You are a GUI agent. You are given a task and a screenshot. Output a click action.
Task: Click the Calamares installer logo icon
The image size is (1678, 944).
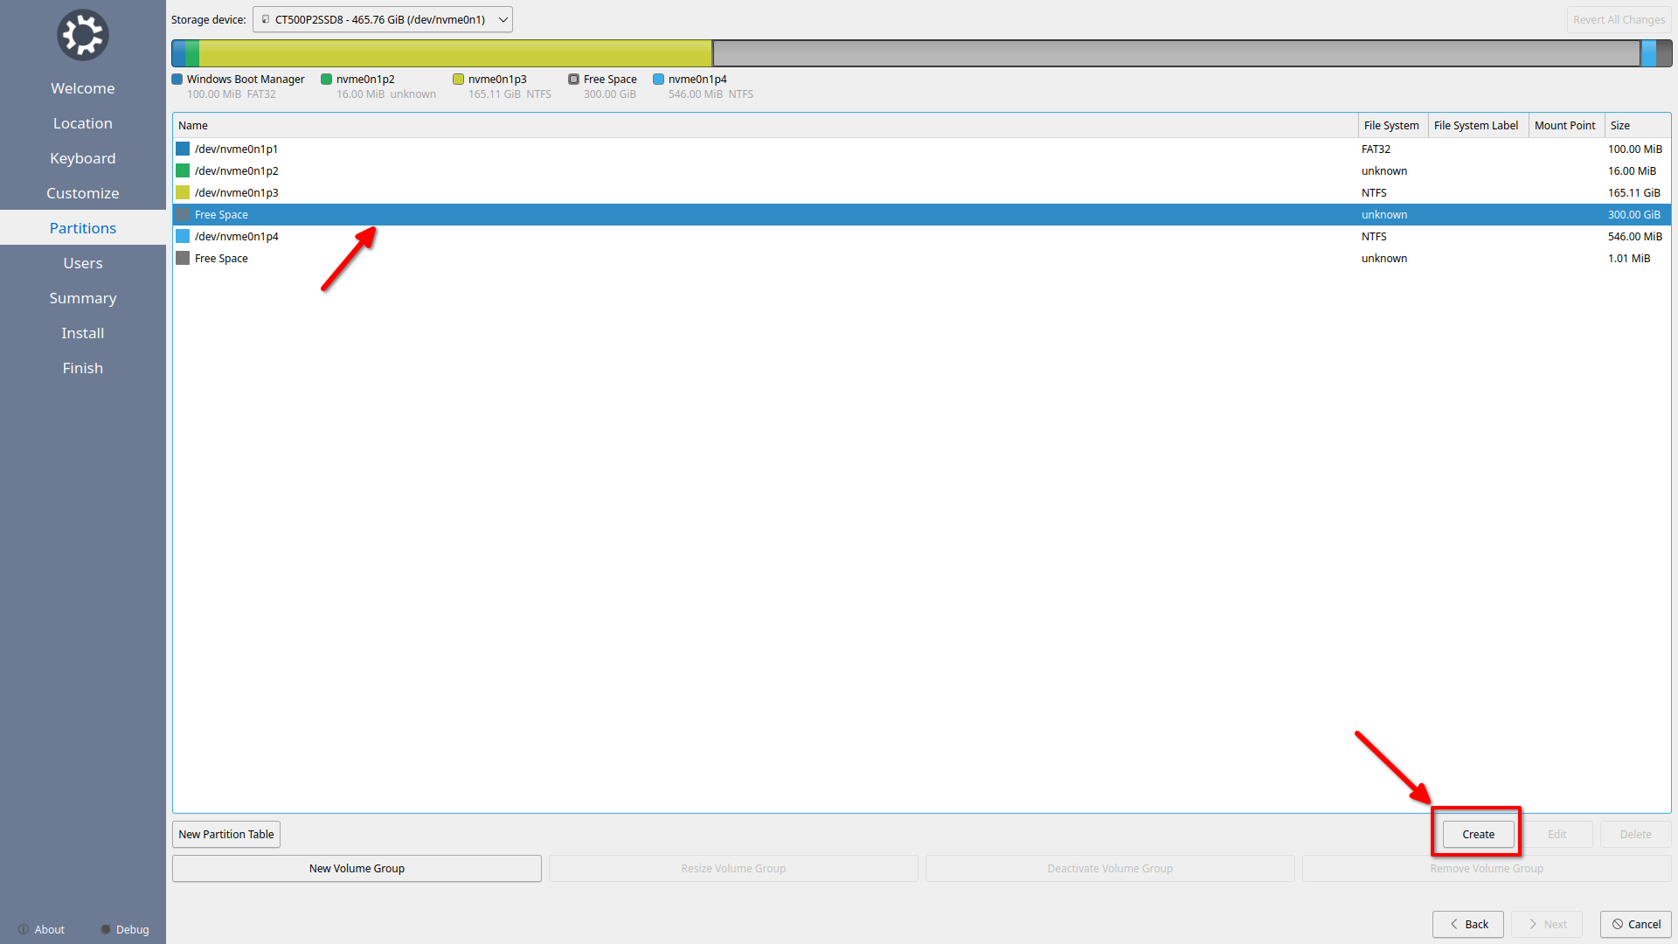pyautogui.click(x=82, y=35)
